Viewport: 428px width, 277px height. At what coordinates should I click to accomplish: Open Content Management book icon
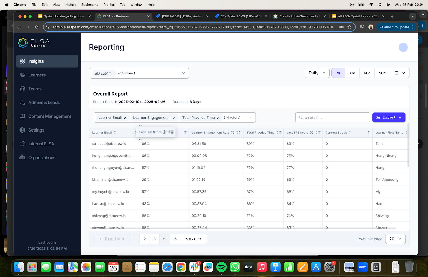click(22, 116)
